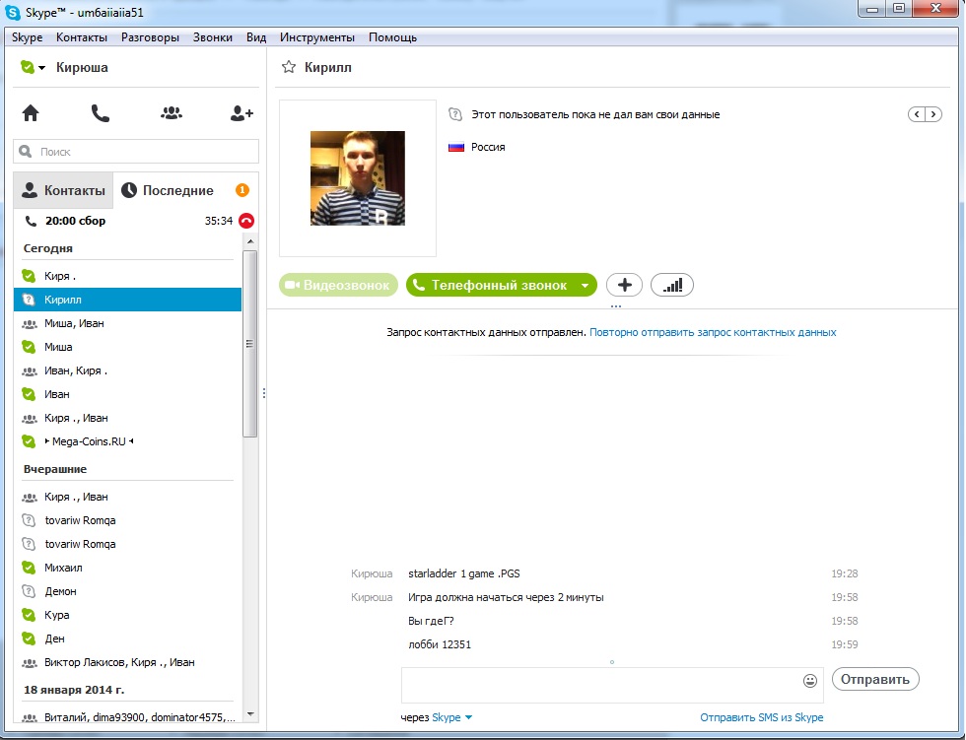Viewport: 966px width, 740px height.
Task: Select the Михаил contact
Action: [x=127, y=568]
